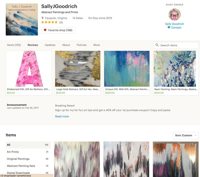
Task: Click the Contact message icon
Action: coord(169,27)
